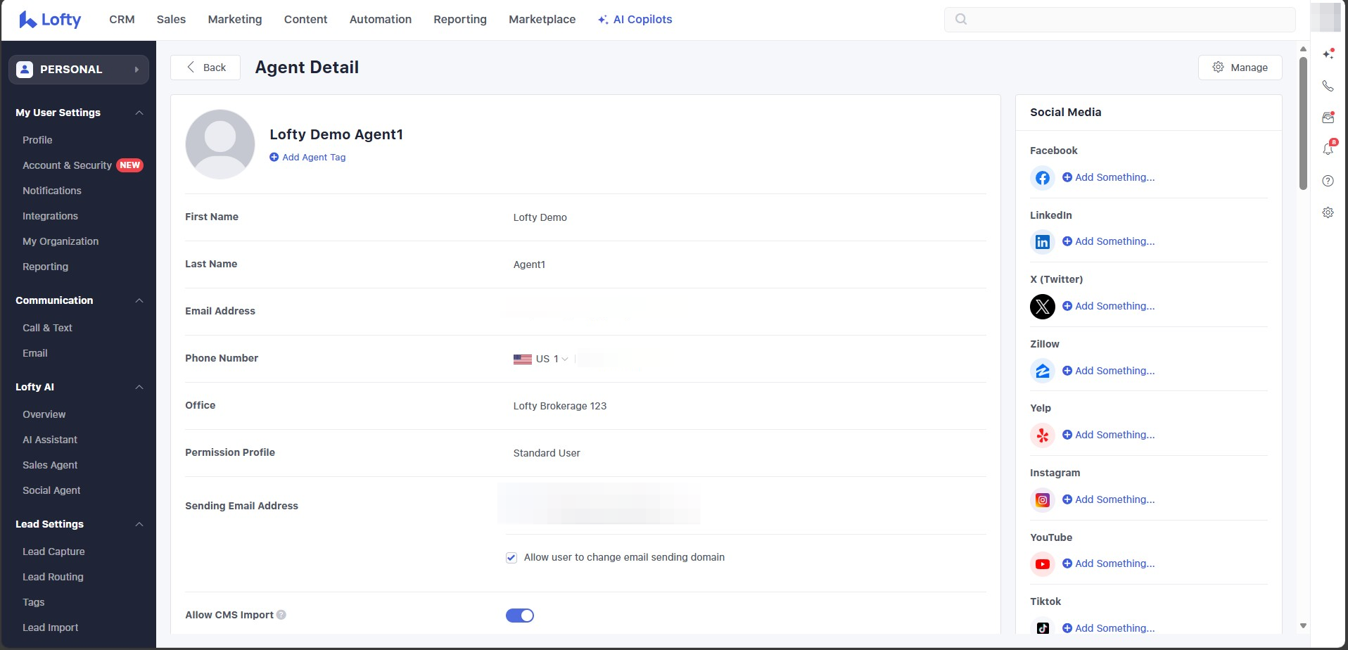Collapse the Communication section
Image resolution: width=1348 pixels, height=650 pixels.
(139, 300)
